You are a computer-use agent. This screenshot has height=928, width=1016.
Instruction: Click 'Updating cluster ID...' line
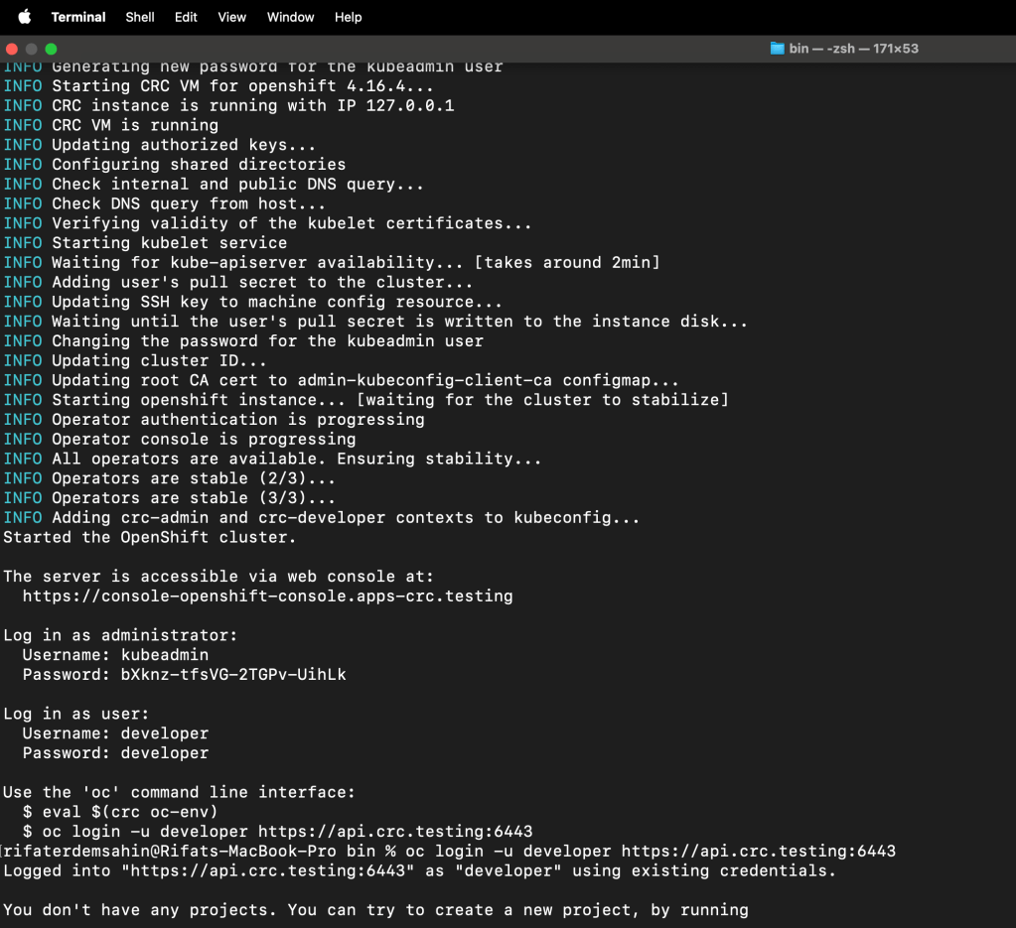(x=135, y=360)
